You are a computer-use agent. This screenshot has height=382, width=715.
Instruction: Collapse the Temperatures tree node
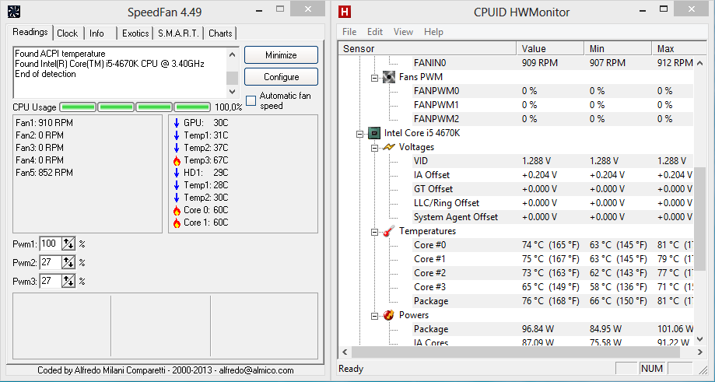[x=374, y=232]
